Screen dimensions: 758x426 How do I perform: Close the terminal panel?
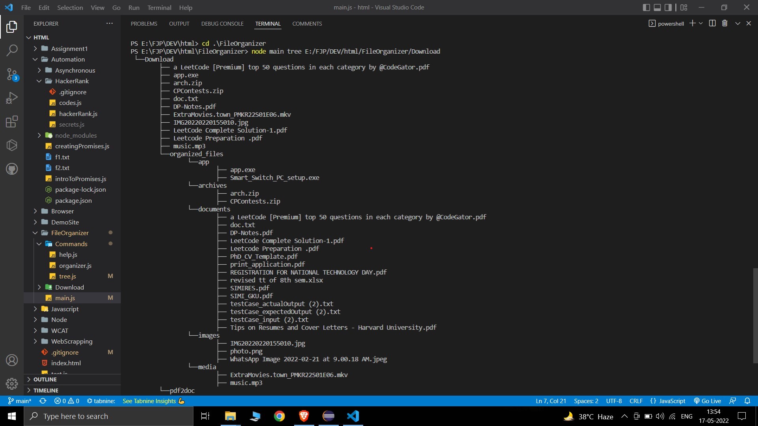click(x=749, y=23)
